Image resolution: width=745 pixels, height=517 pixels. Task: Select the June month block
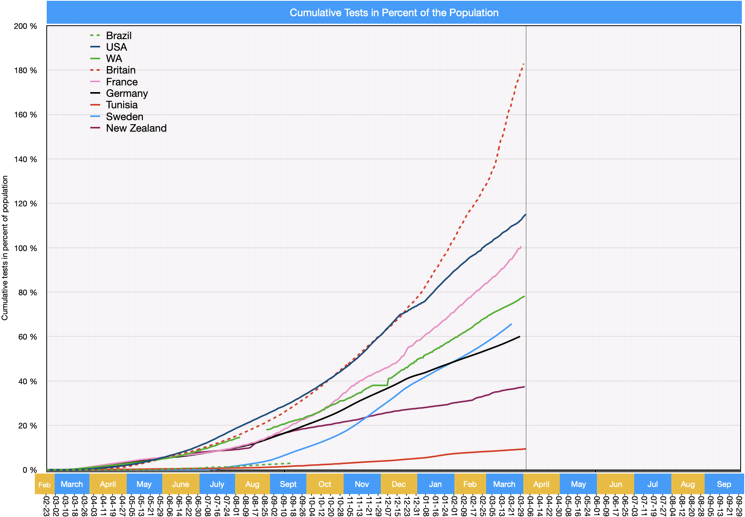click(x=181, y=484)
